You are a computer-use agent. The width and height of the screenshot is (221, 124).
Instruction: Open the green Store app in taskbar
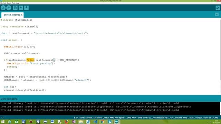pyautogui.click(x=17, y=122)
